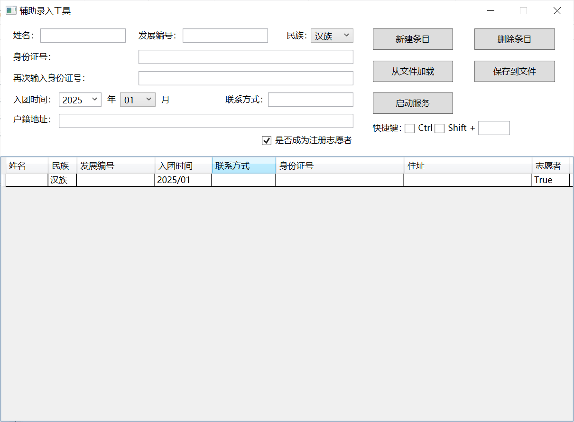This screenshot has width=574, height=422.
Task: Click the 保存到文件 button
Action: coord(514,71)
